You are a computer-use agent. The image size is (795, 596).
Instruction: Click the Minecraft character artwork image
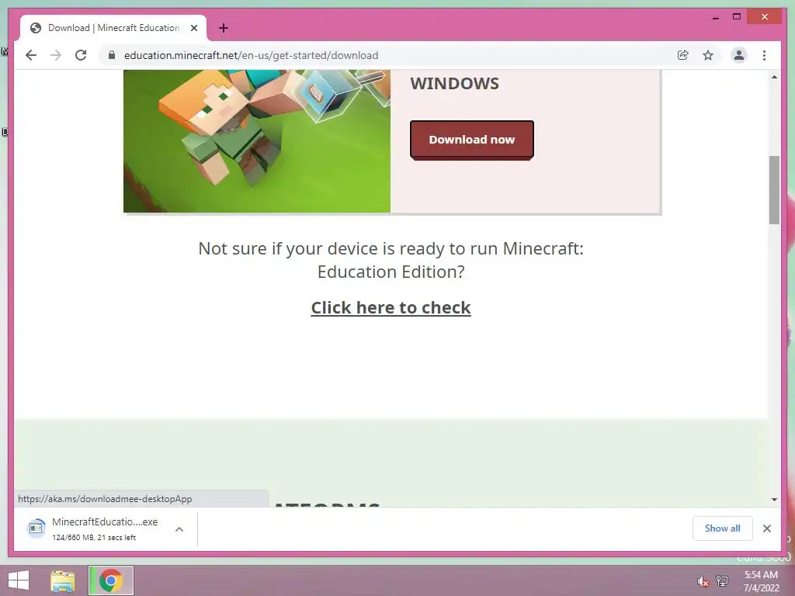click(x=257, y=141)
